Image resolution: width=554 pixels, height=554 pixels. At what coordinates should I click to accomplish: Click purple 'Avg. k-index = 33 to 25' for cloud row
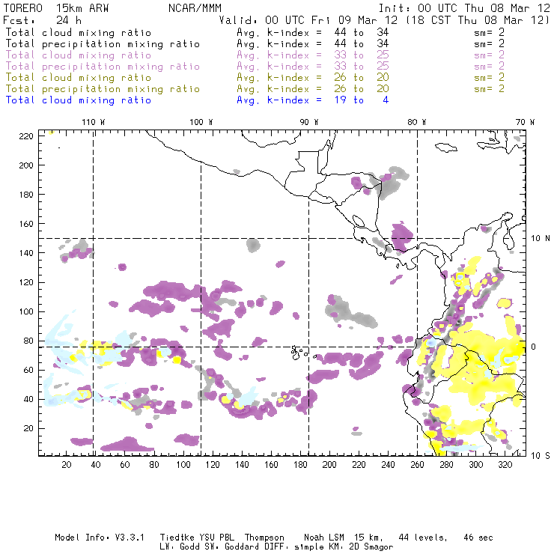click(x=313, y=55)
